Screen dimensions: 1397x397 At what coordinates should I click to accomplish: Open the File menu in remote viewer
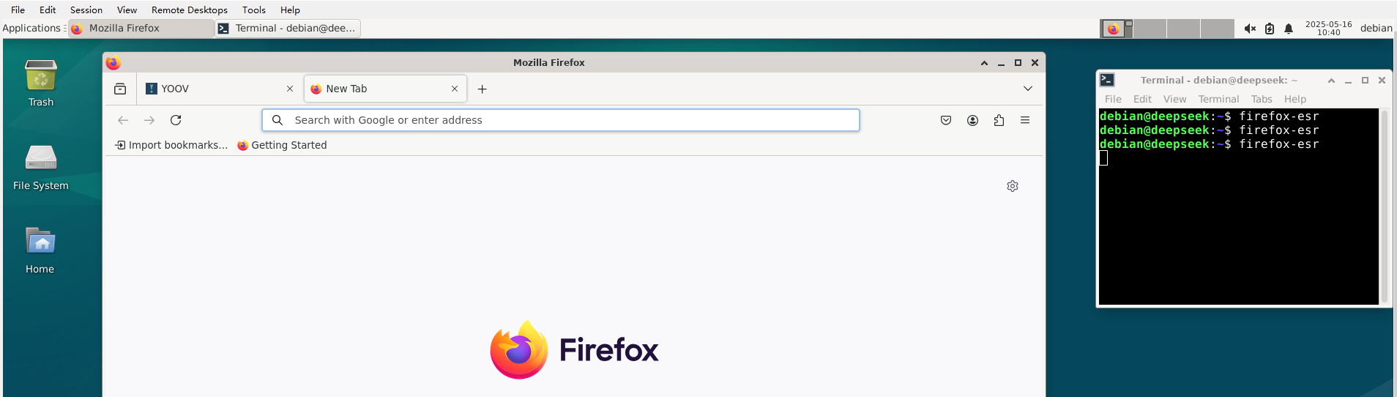pos(18,10)
